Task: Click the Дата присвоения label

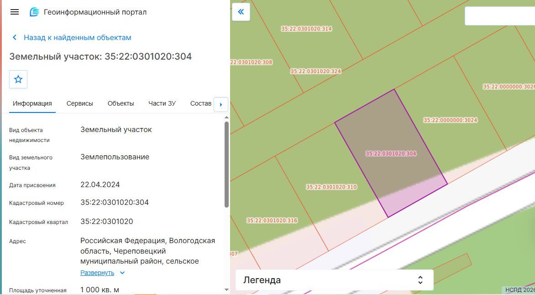Action: (x=32, y=185)
